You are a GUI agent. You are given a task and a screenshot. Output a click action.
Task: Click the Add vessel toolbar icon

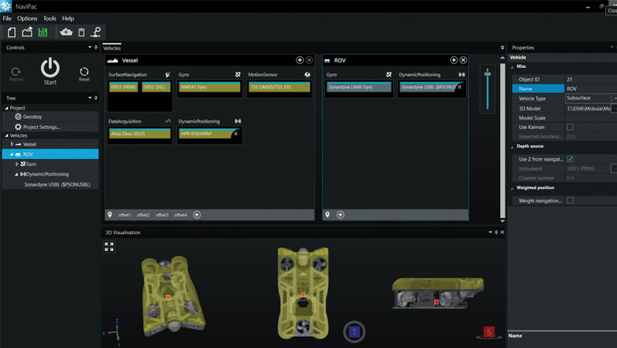pyautogui.click(x=66, y=32)
